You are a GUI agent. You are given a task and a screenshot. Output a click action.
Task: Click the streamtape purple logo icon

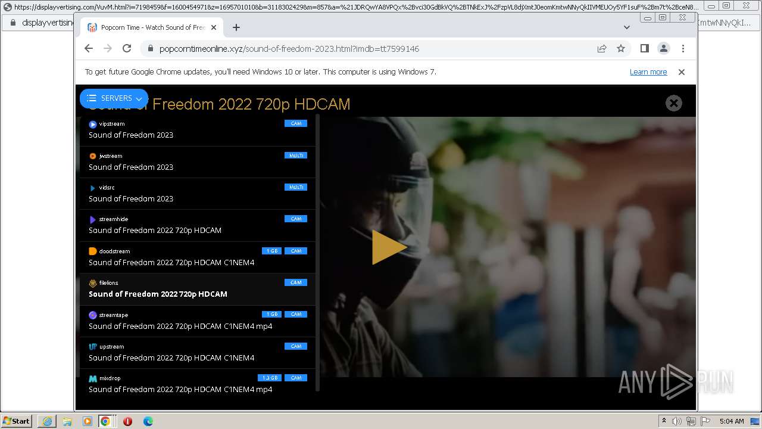tap(93, 315)
